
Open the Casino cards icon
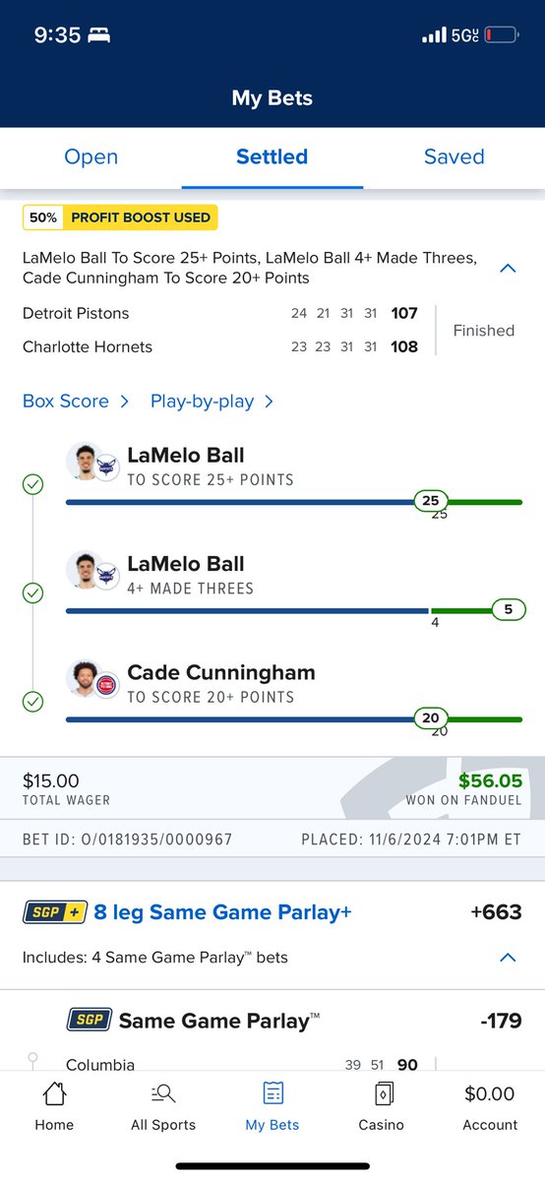(381, 1093)
